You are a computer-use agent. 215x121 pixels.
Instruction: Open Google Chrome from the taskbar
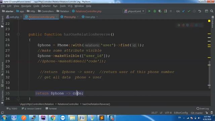click(x=53, y=118)
